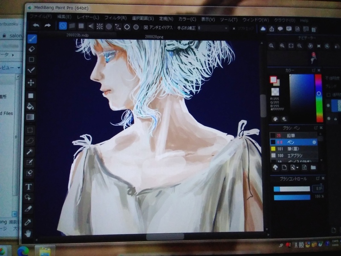Enable crisscross snap guide
The width and height of the screenshot is (341, 256).
point(81,26)
